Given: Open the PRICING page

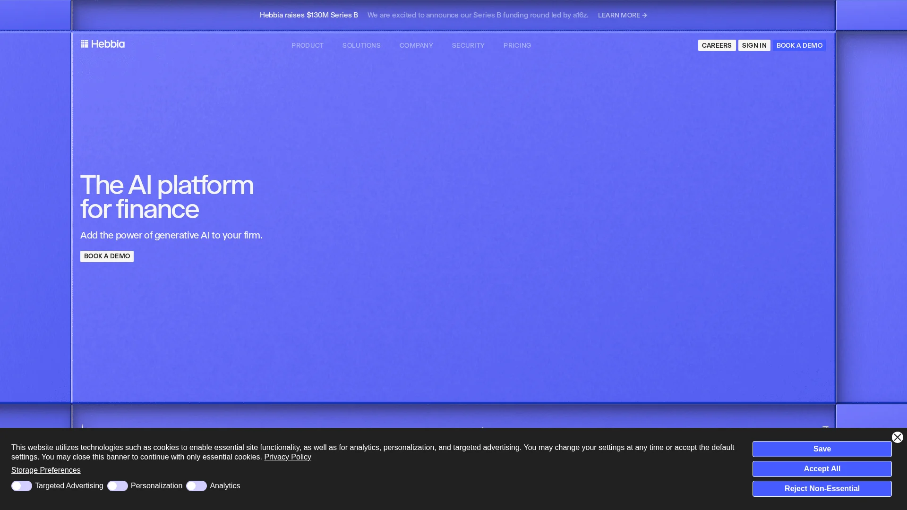Looking at the screenshot, I should [x=517, y=45].
